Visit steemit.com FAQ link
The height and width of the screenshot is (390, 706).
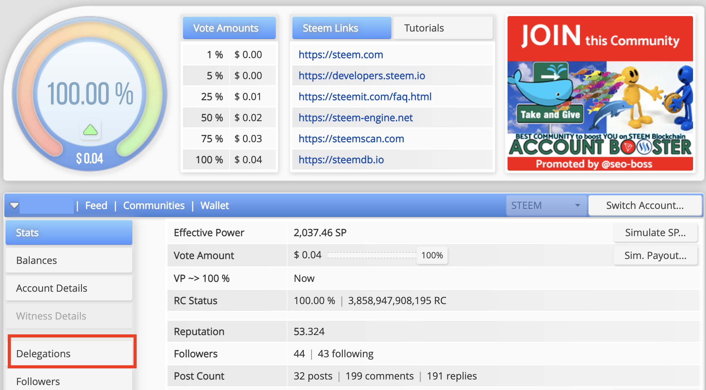tap(365, 97)
